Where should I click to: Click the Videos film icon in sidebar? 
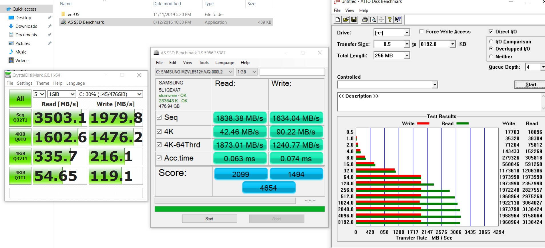click(x=11, y=60)
